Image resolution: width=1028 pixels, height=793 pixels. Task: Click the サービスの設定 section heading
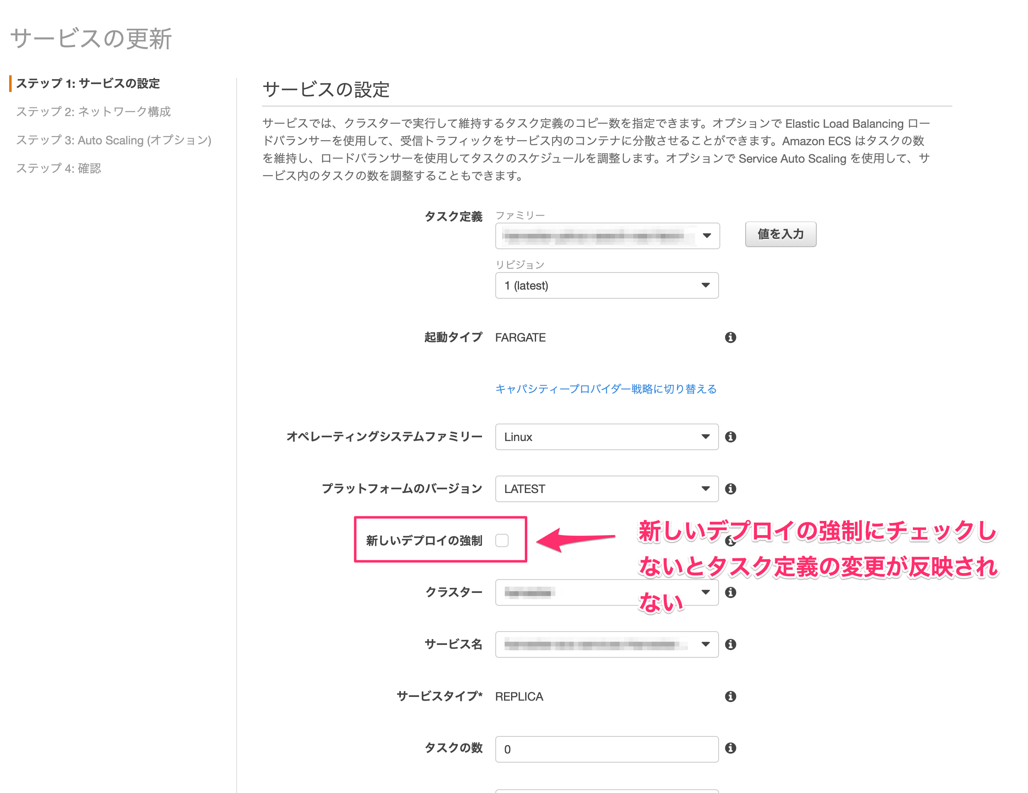[326, 89]
